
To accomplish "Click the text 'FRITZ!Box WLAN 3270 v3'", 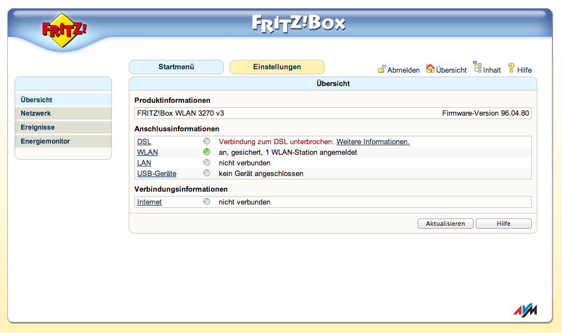I will click(181, 113).
